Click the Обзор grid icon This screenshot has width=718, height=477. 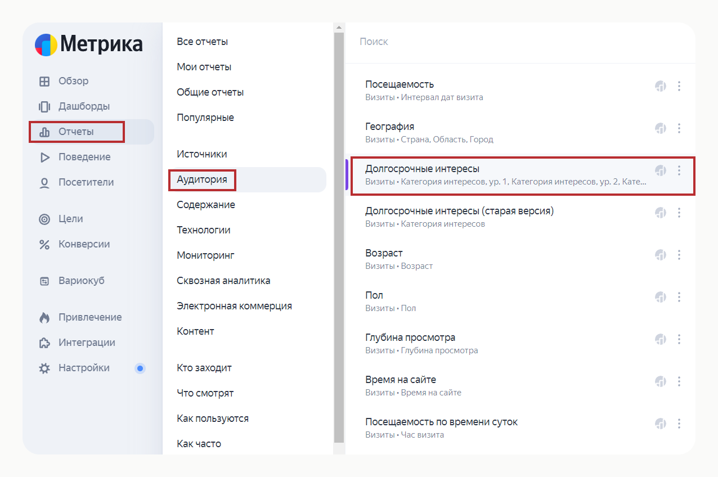tap(44, 81)
